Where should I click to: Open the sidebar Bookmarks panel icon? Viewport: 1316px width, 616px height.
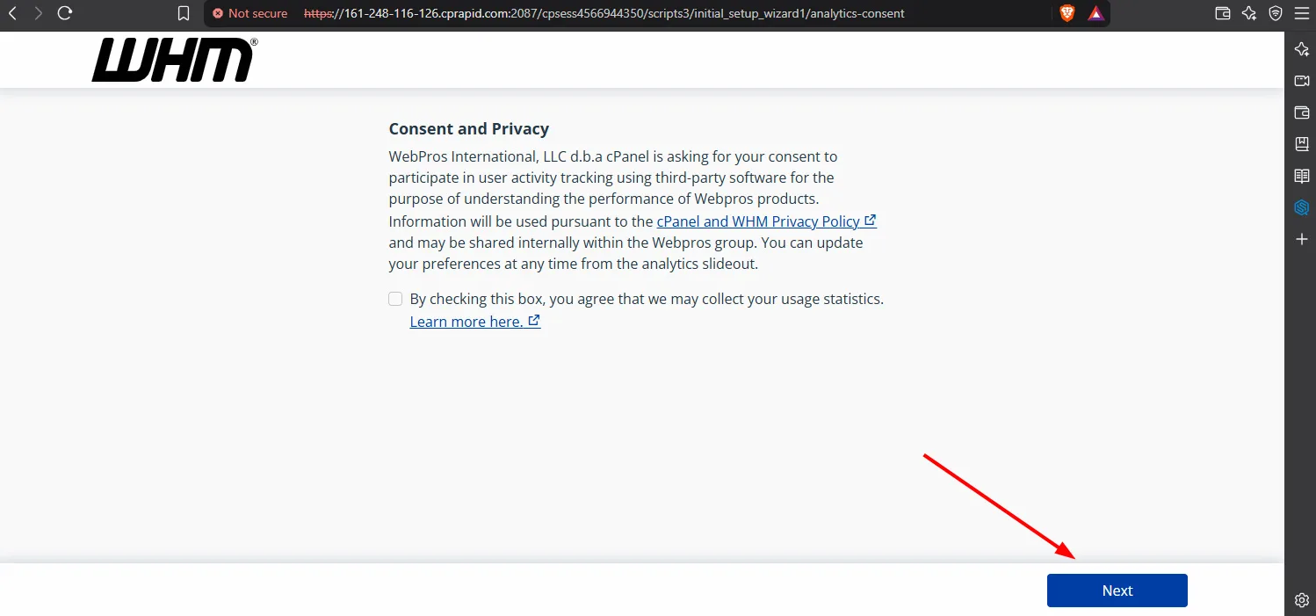coord(1302,144)
